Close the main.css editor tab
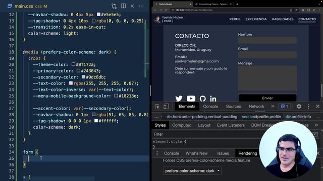 (x=132, y=6)
